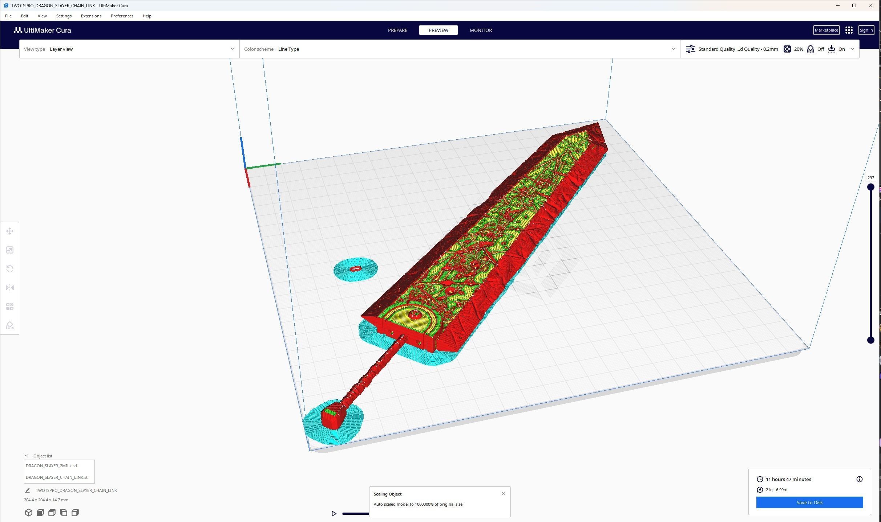This screenshot has height=522, width=881.
Task: Click the layer number 297 field
Action: 870,178
